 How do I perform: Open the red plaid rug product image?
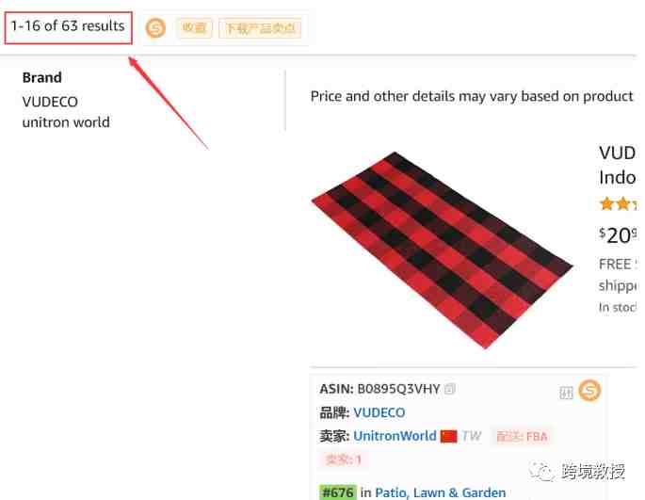[x=443, y=250]
